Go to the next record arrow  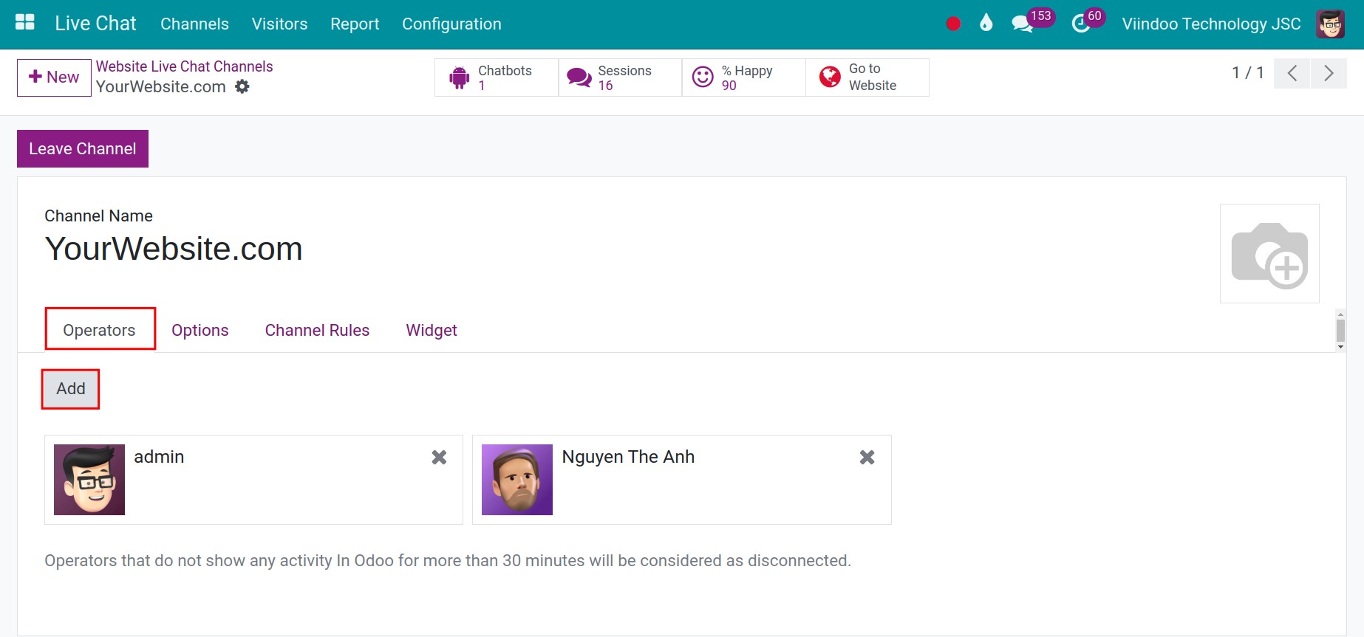(x=1328, y=73)
